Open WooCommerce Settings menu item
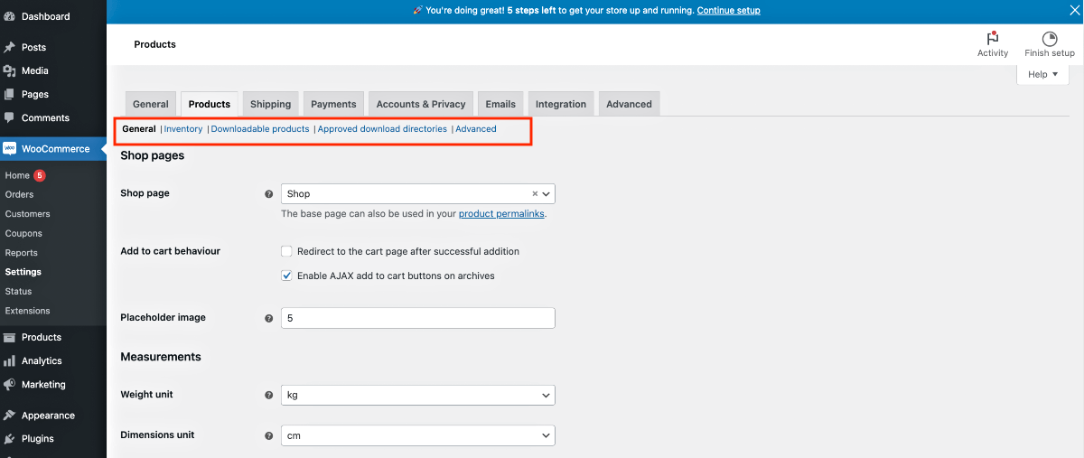 23,272
